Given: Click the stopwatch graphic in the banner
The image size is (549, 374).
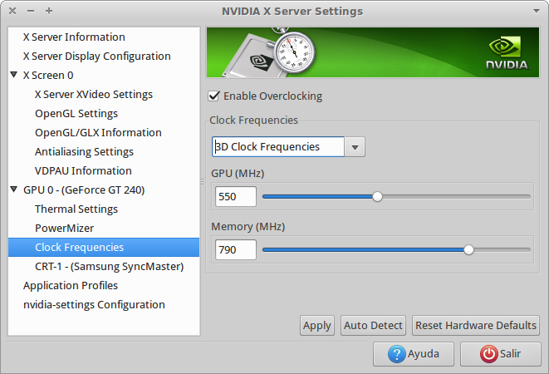Looking at the screenshot, I should point(294,51).
